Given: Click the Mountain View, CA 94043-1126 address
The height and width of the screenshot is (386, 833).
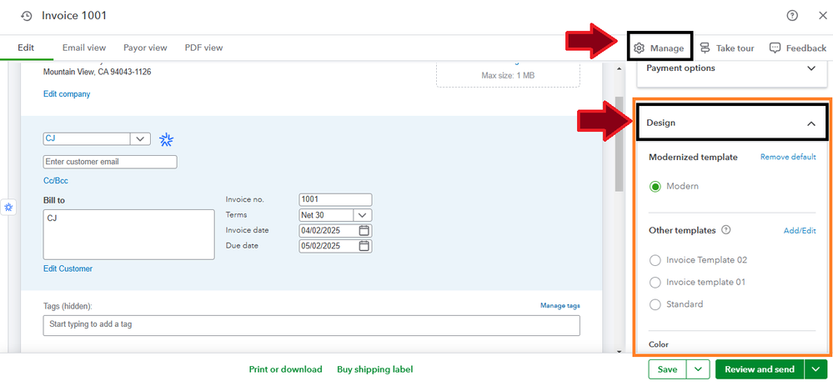Looking at the screenshot, I should [98, 72].
